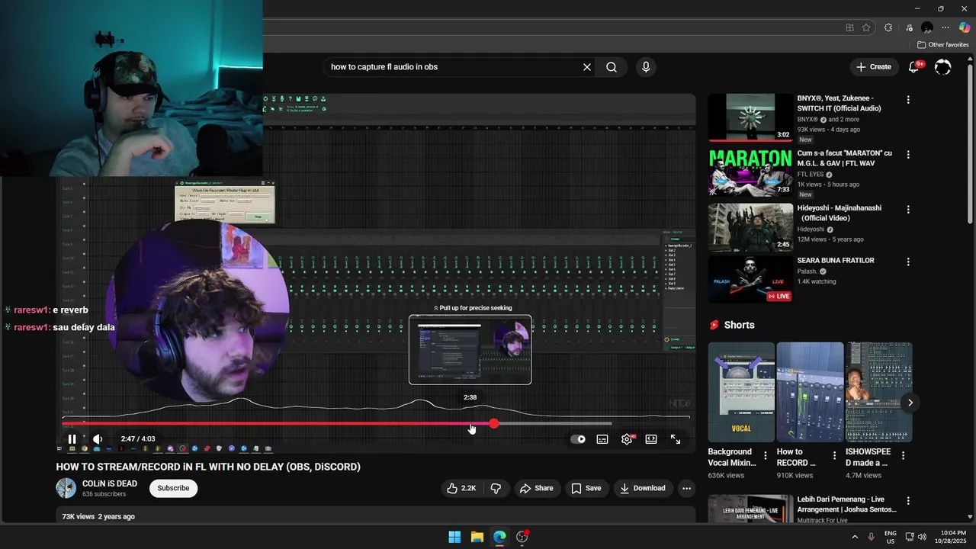Open Copilot sidebar icon

pyautogui.click(x=965, y=27)
